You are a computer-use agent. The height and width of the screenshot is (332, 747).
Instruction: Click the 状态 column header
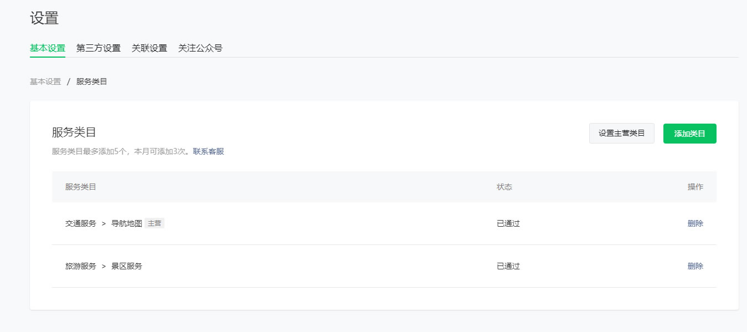point(504,187)
